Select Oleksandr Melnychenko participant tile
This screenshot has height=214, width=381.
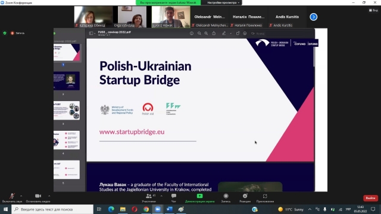210,17
